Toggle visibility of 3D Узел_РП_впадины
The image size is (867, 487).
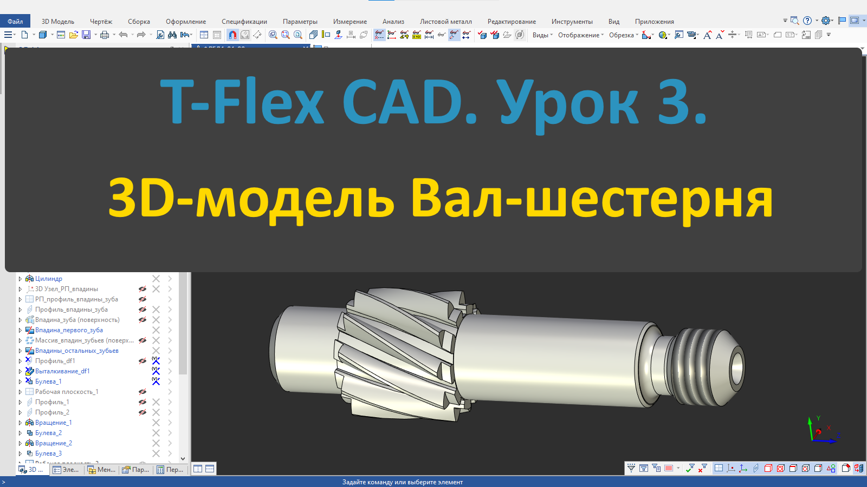143,289
